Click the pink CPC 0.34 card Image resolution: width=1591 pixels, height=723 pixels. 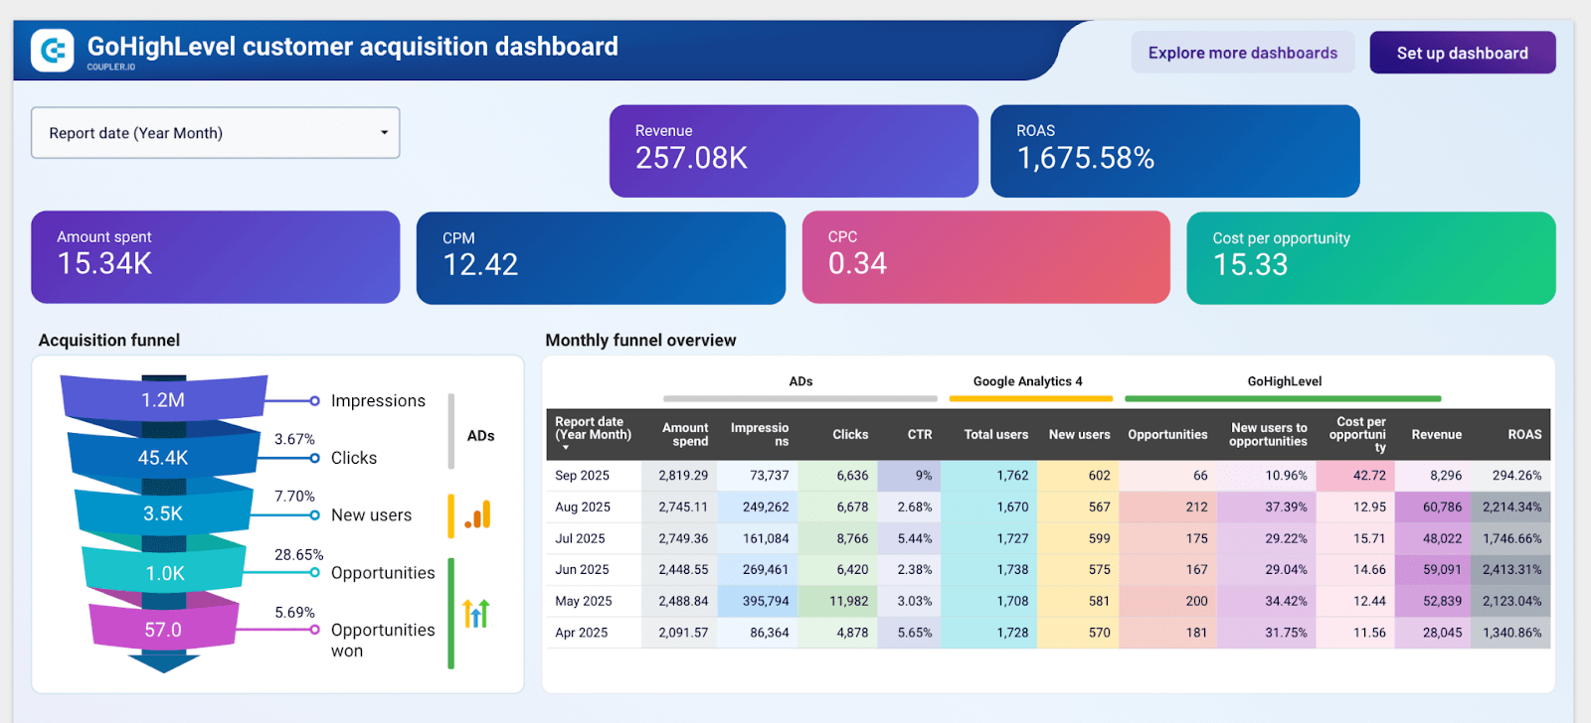[x=985, y=257]
